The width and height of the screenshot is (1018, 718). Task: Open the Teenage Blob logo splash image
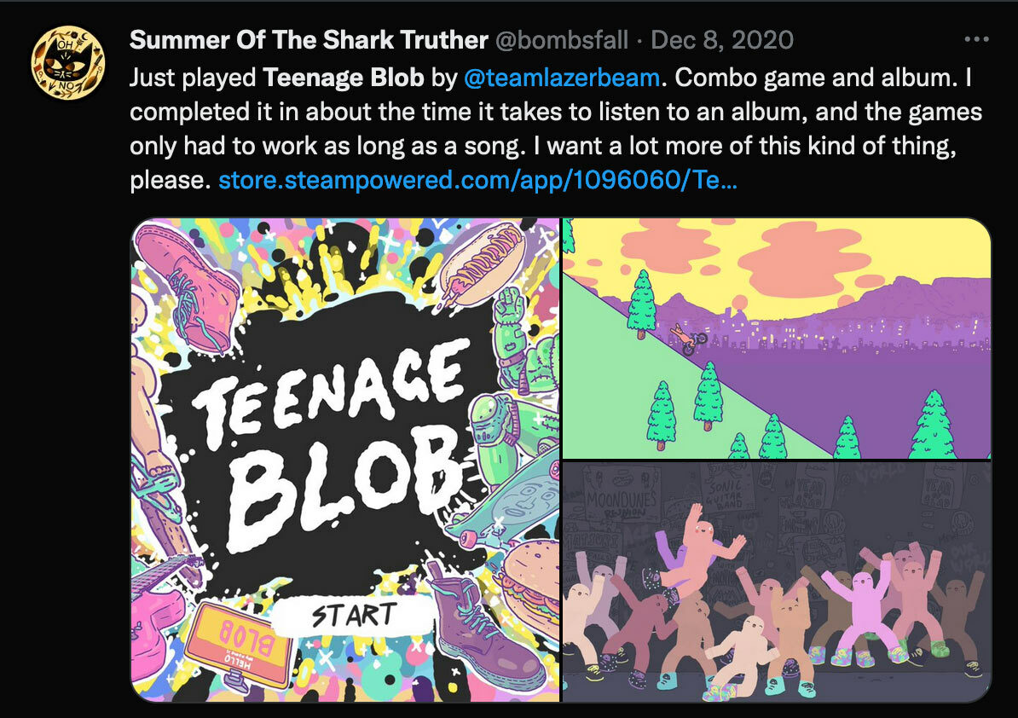(345, 460)
